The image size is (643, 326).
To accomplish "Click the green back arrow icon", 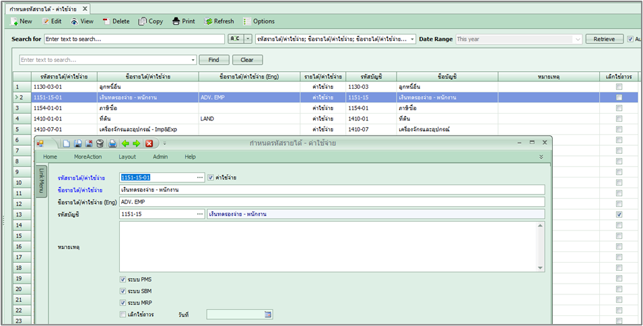I will click(125, 143).
